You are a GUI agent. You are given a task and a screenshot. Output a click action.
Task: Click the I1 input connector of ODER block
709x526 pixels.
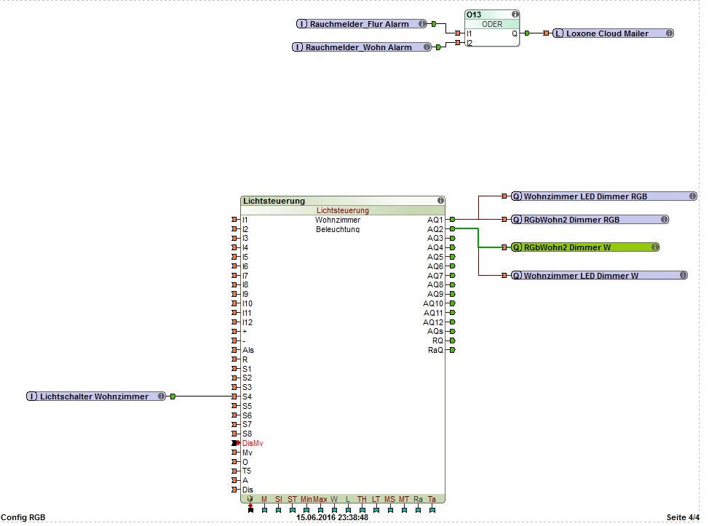(458, 33)
